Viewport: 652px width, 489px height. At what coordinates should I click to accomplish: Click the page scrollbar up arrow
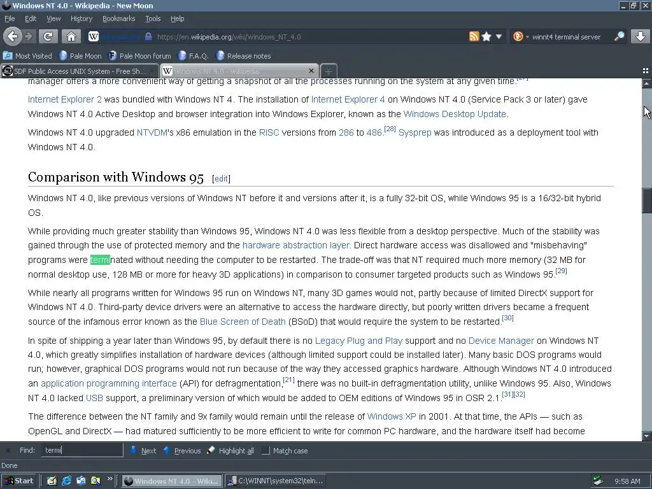pyautogui.click(x=647, y=83)
